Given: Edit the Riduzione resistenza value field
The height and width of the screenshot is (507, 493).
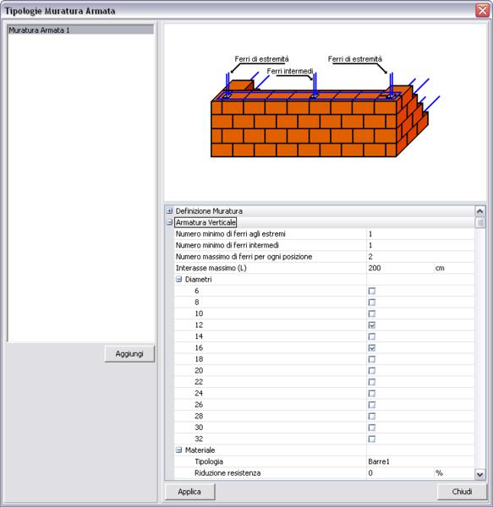Looking at the screenshot, I should coord(400,473).
